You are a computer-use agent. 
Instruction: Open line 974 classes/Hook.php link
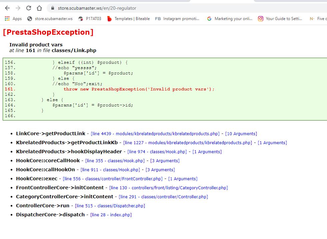[157, 152]
